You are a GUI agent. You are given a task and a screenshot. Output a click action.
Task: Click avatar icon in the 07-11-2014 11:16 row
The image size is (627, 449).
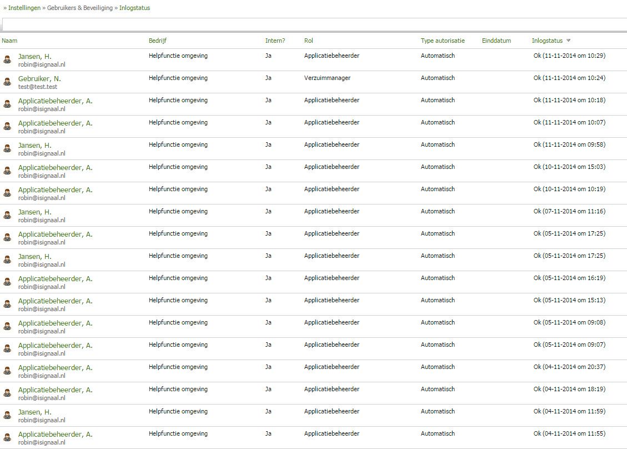point(7,215)
